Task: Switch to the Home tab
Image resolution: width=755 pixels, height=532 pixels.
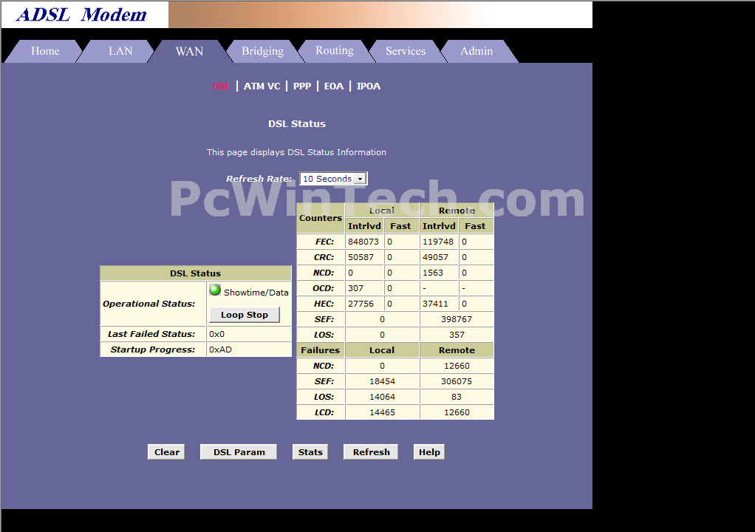Action: point(45,51)
